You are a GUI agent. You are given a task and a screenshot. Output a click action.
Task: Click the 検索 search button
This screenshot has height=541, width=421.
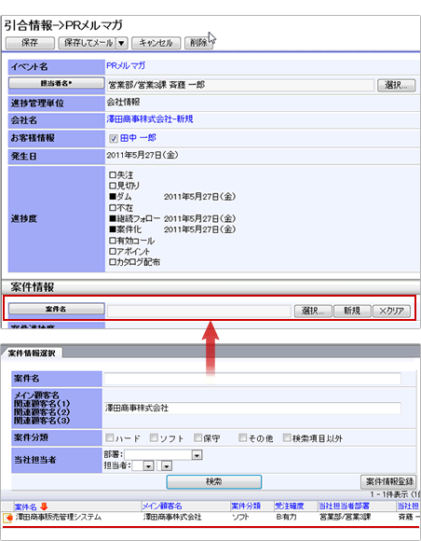click(214, 481)
